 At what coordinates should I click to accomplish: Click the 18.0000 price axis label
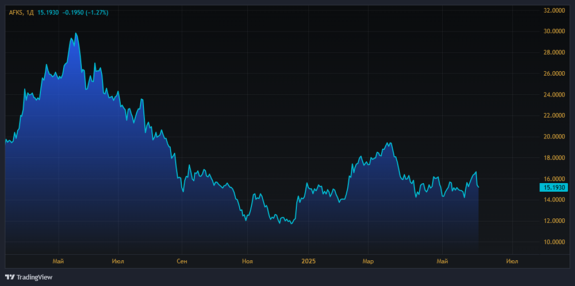554,158
